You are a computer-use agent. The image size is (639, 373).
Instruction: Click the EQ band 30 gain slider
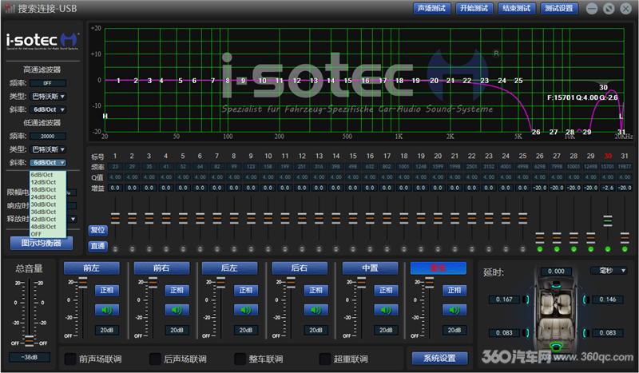[x=608, y=220]
